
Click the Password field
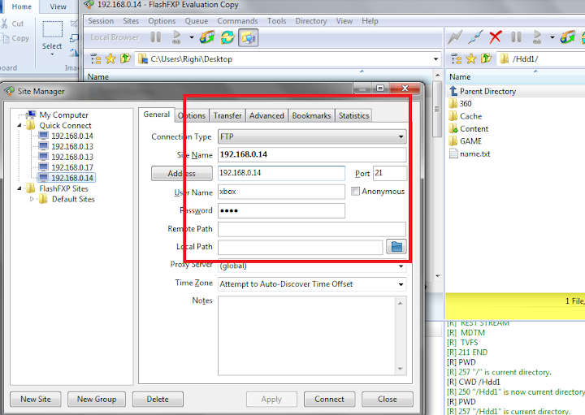pos(281,210)
